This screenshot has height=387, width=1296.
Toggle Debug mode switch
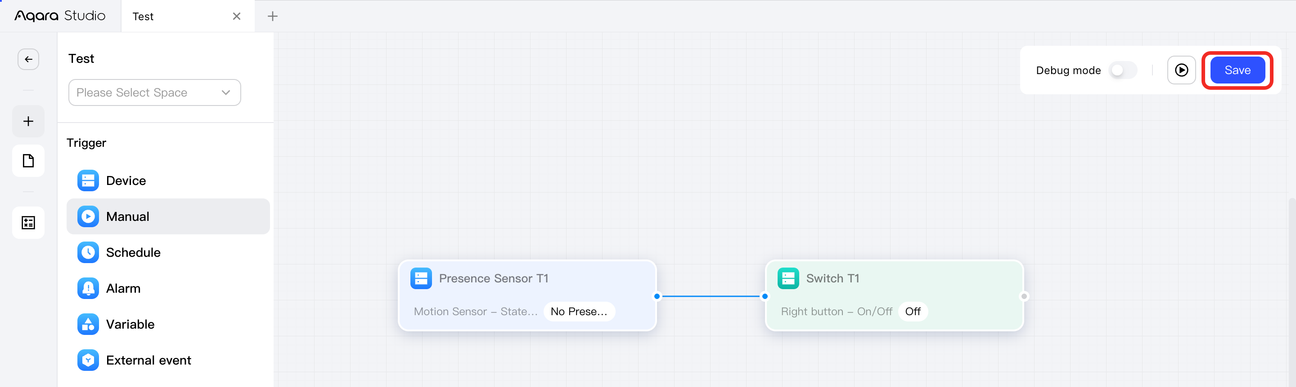1123,70
